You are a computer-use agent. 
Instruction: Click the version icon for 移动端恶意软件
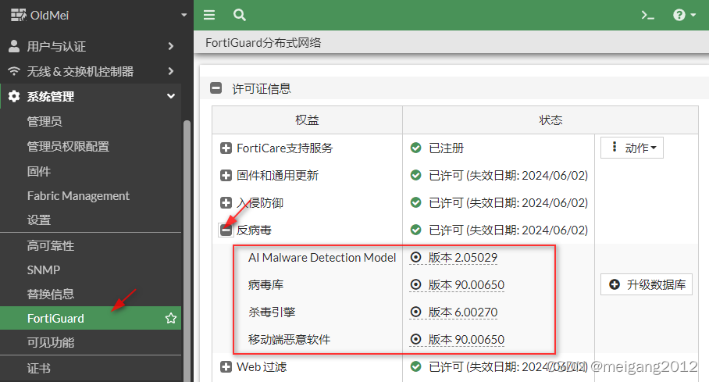click(415, 339)
